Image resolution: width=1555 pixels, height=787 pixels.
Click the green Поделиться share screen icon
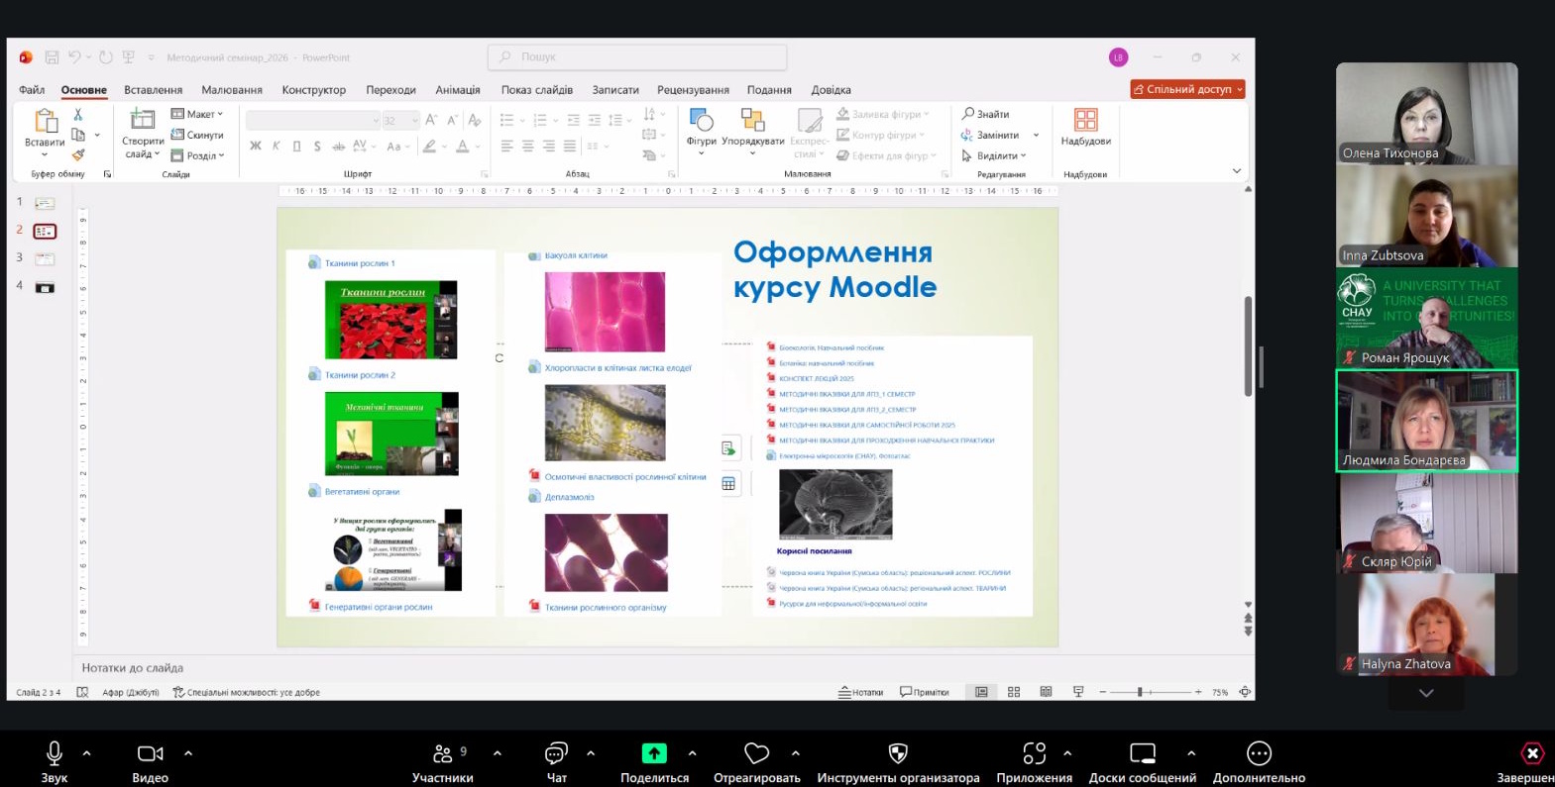coord(654,754)
